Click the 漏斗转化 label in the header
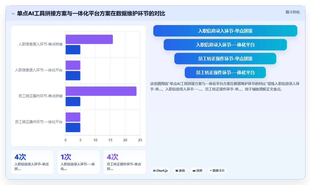 [293, 12]
